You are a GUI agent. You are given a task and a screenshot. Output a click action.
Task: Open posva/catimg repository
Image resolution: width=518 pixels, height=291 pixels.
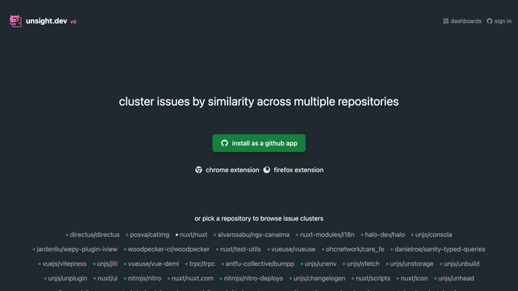(x=149, y=234)
